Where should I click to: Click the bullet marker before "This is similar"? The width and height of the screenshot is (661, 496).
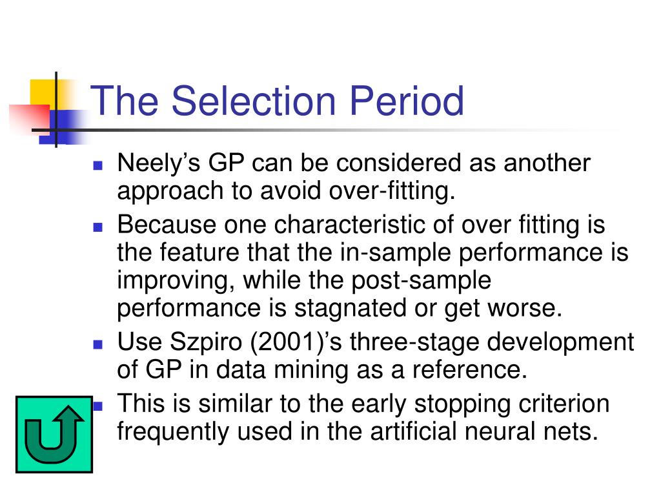point(98,406)
